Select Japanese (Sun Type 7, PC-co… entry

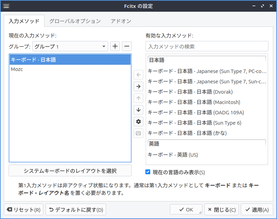207,71
